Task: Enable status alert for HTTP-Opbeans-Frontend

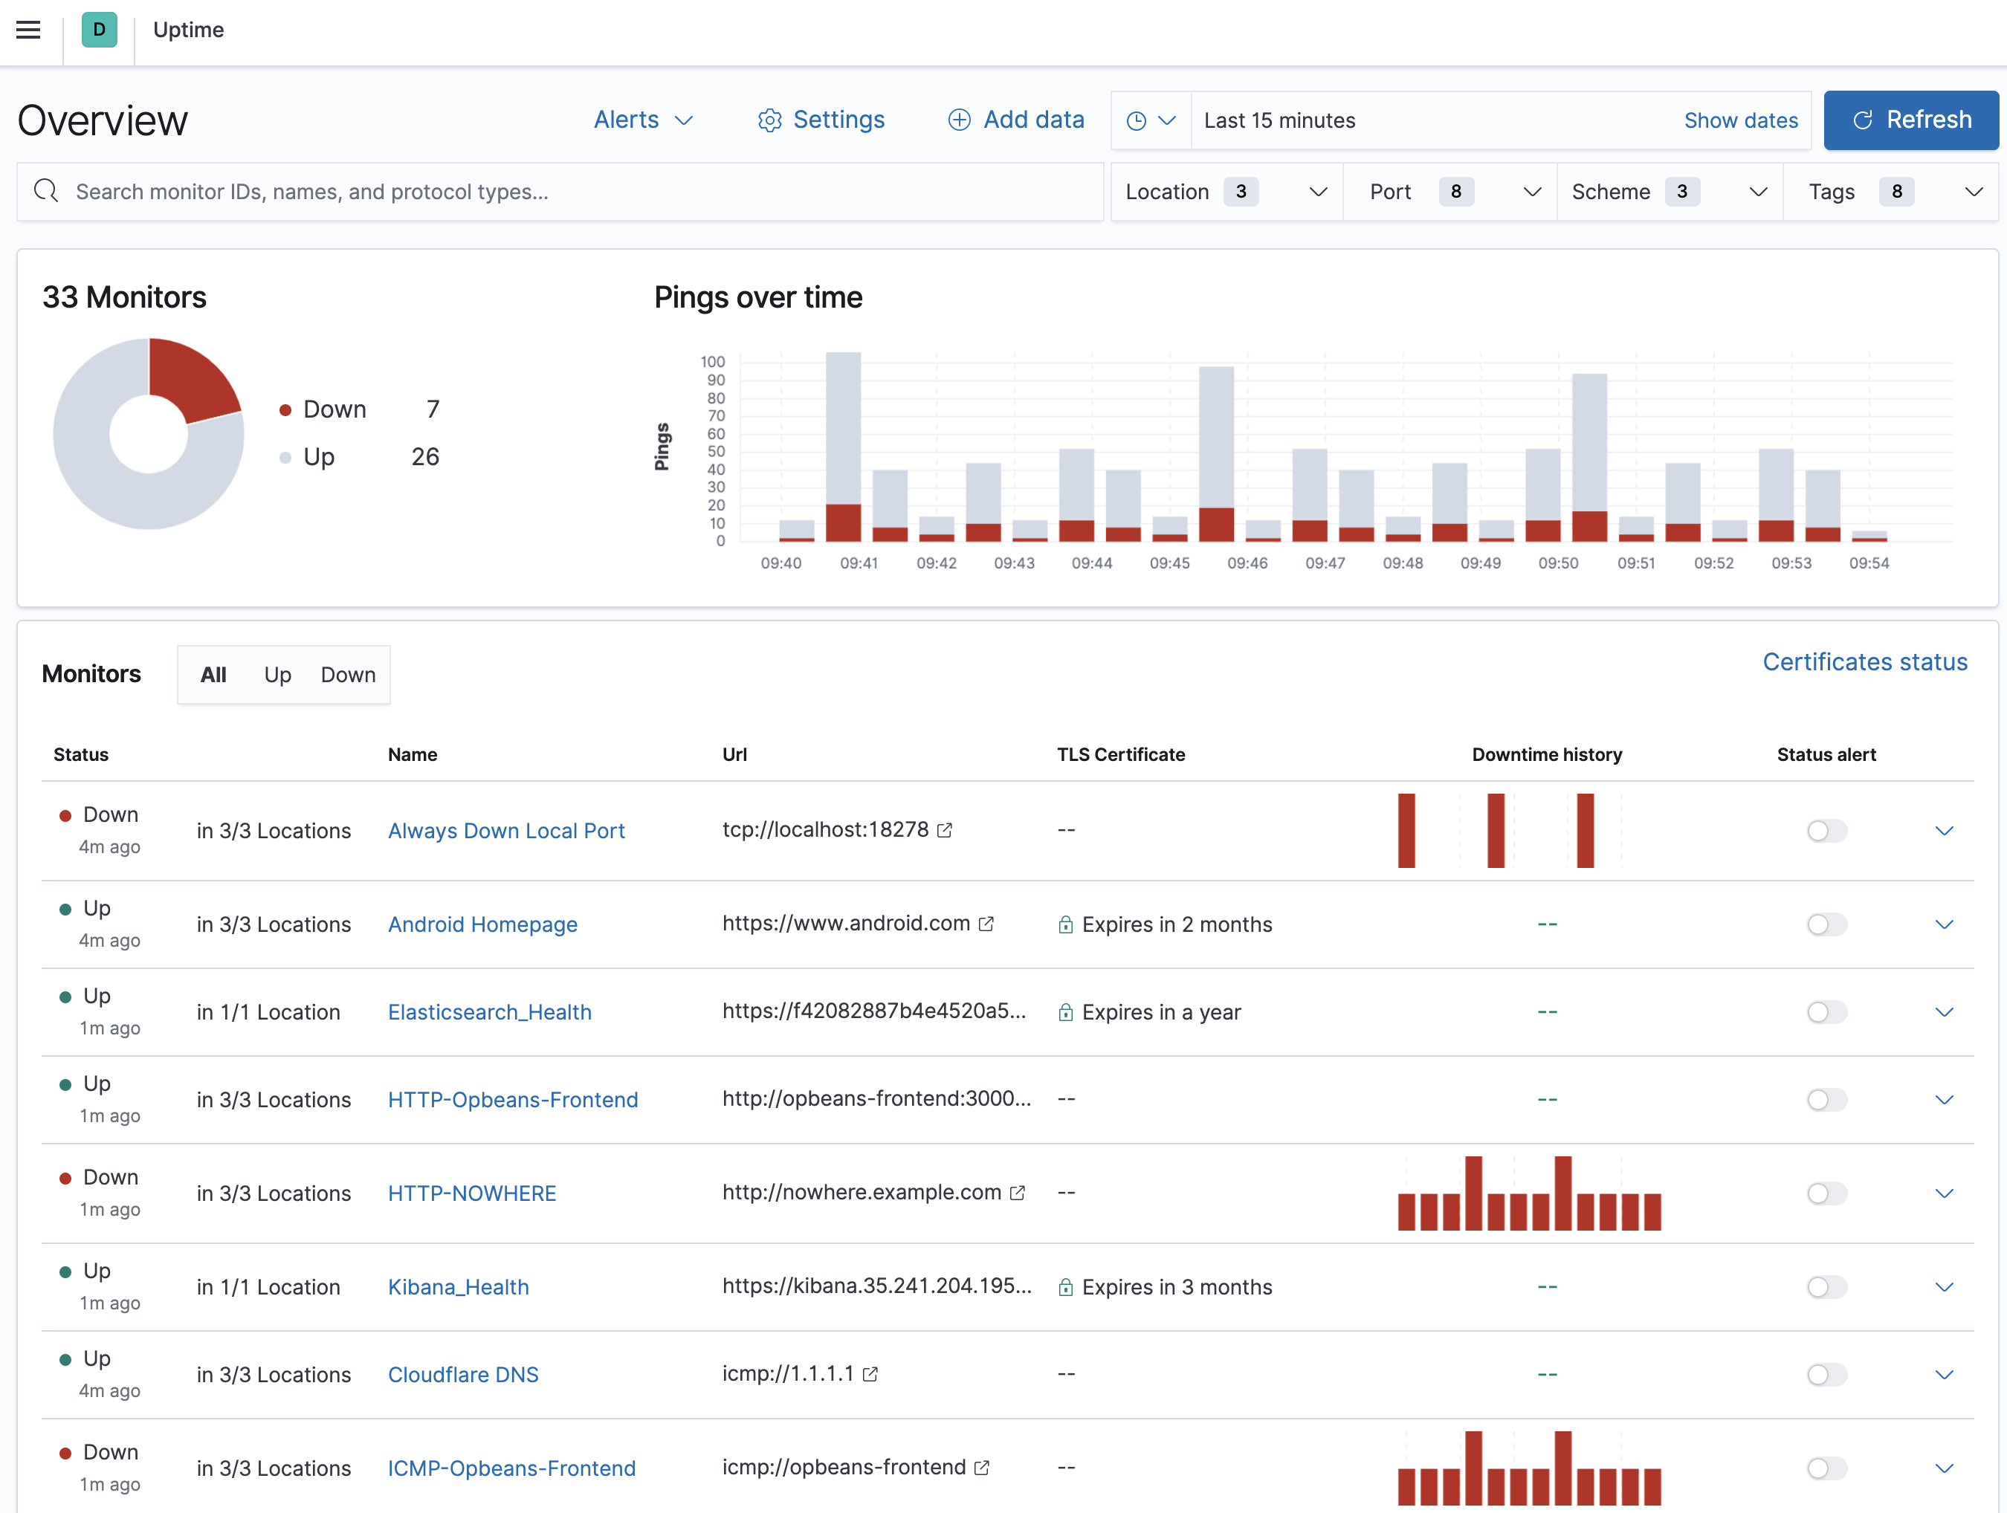Action: click(1826, 1101)
